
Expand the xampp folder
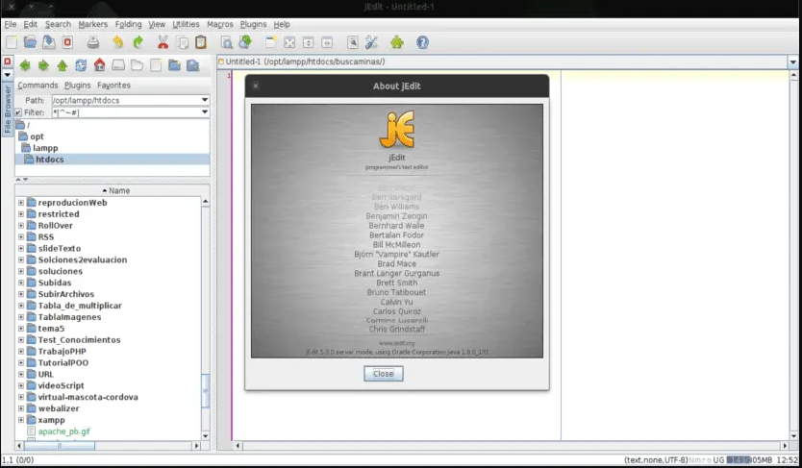tap(21, 420)
